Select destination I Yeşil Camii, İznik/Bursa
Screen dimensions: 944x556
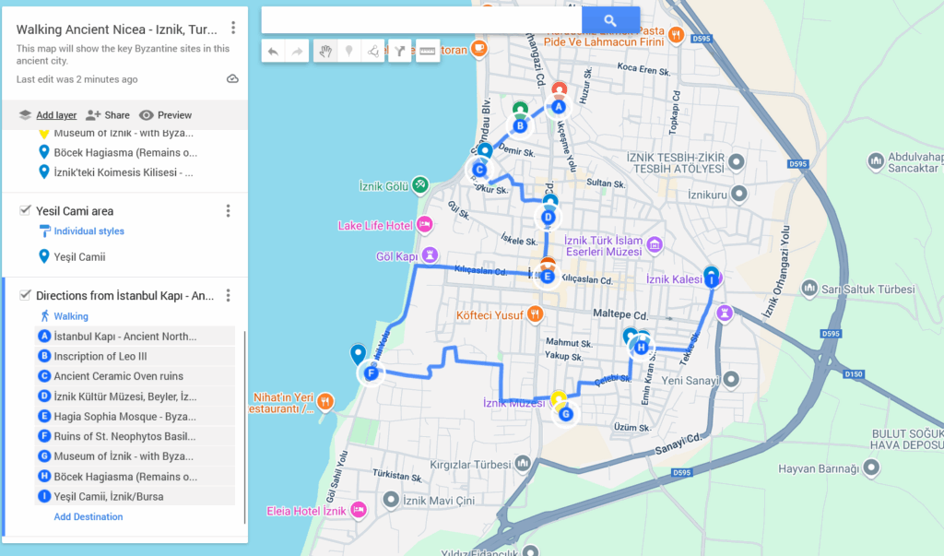coord(135,496)
